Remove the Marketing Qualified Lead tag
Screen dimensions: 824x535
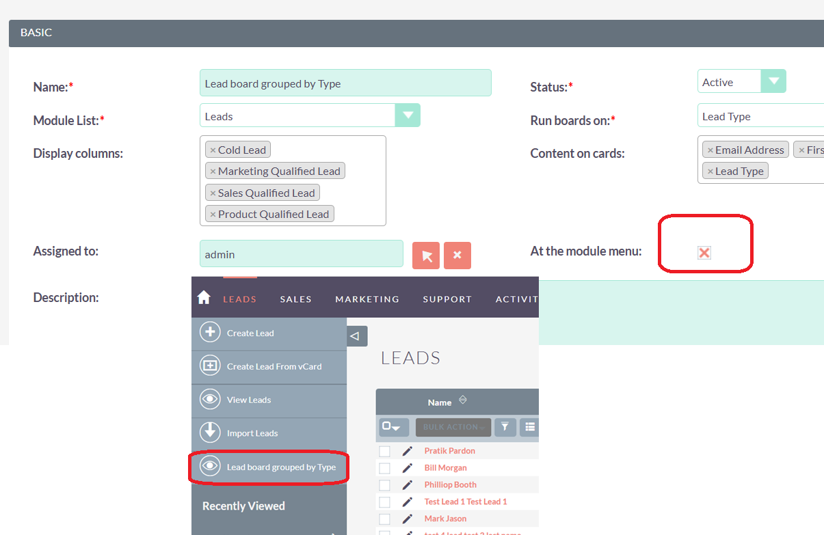tap(213, 172)
